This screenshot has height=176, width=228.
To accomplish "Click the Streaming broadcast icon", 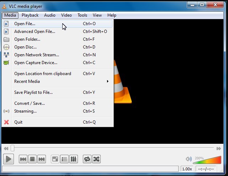I will click(x=6, y=111).
